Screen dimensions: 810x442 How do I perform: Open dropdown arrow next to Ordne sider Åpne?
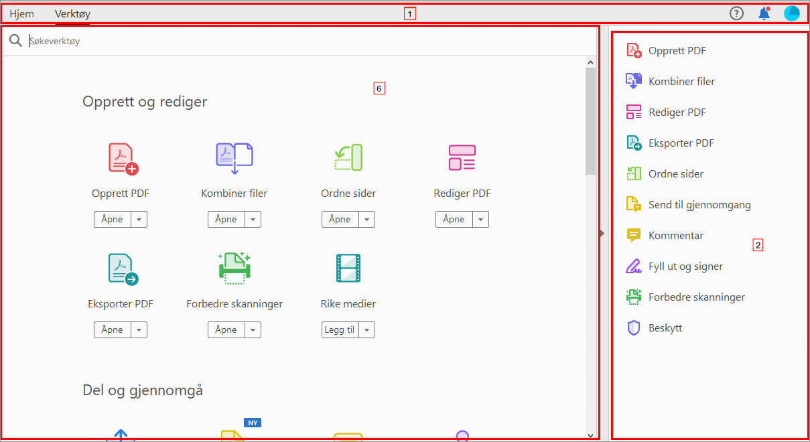pos(366,220)
